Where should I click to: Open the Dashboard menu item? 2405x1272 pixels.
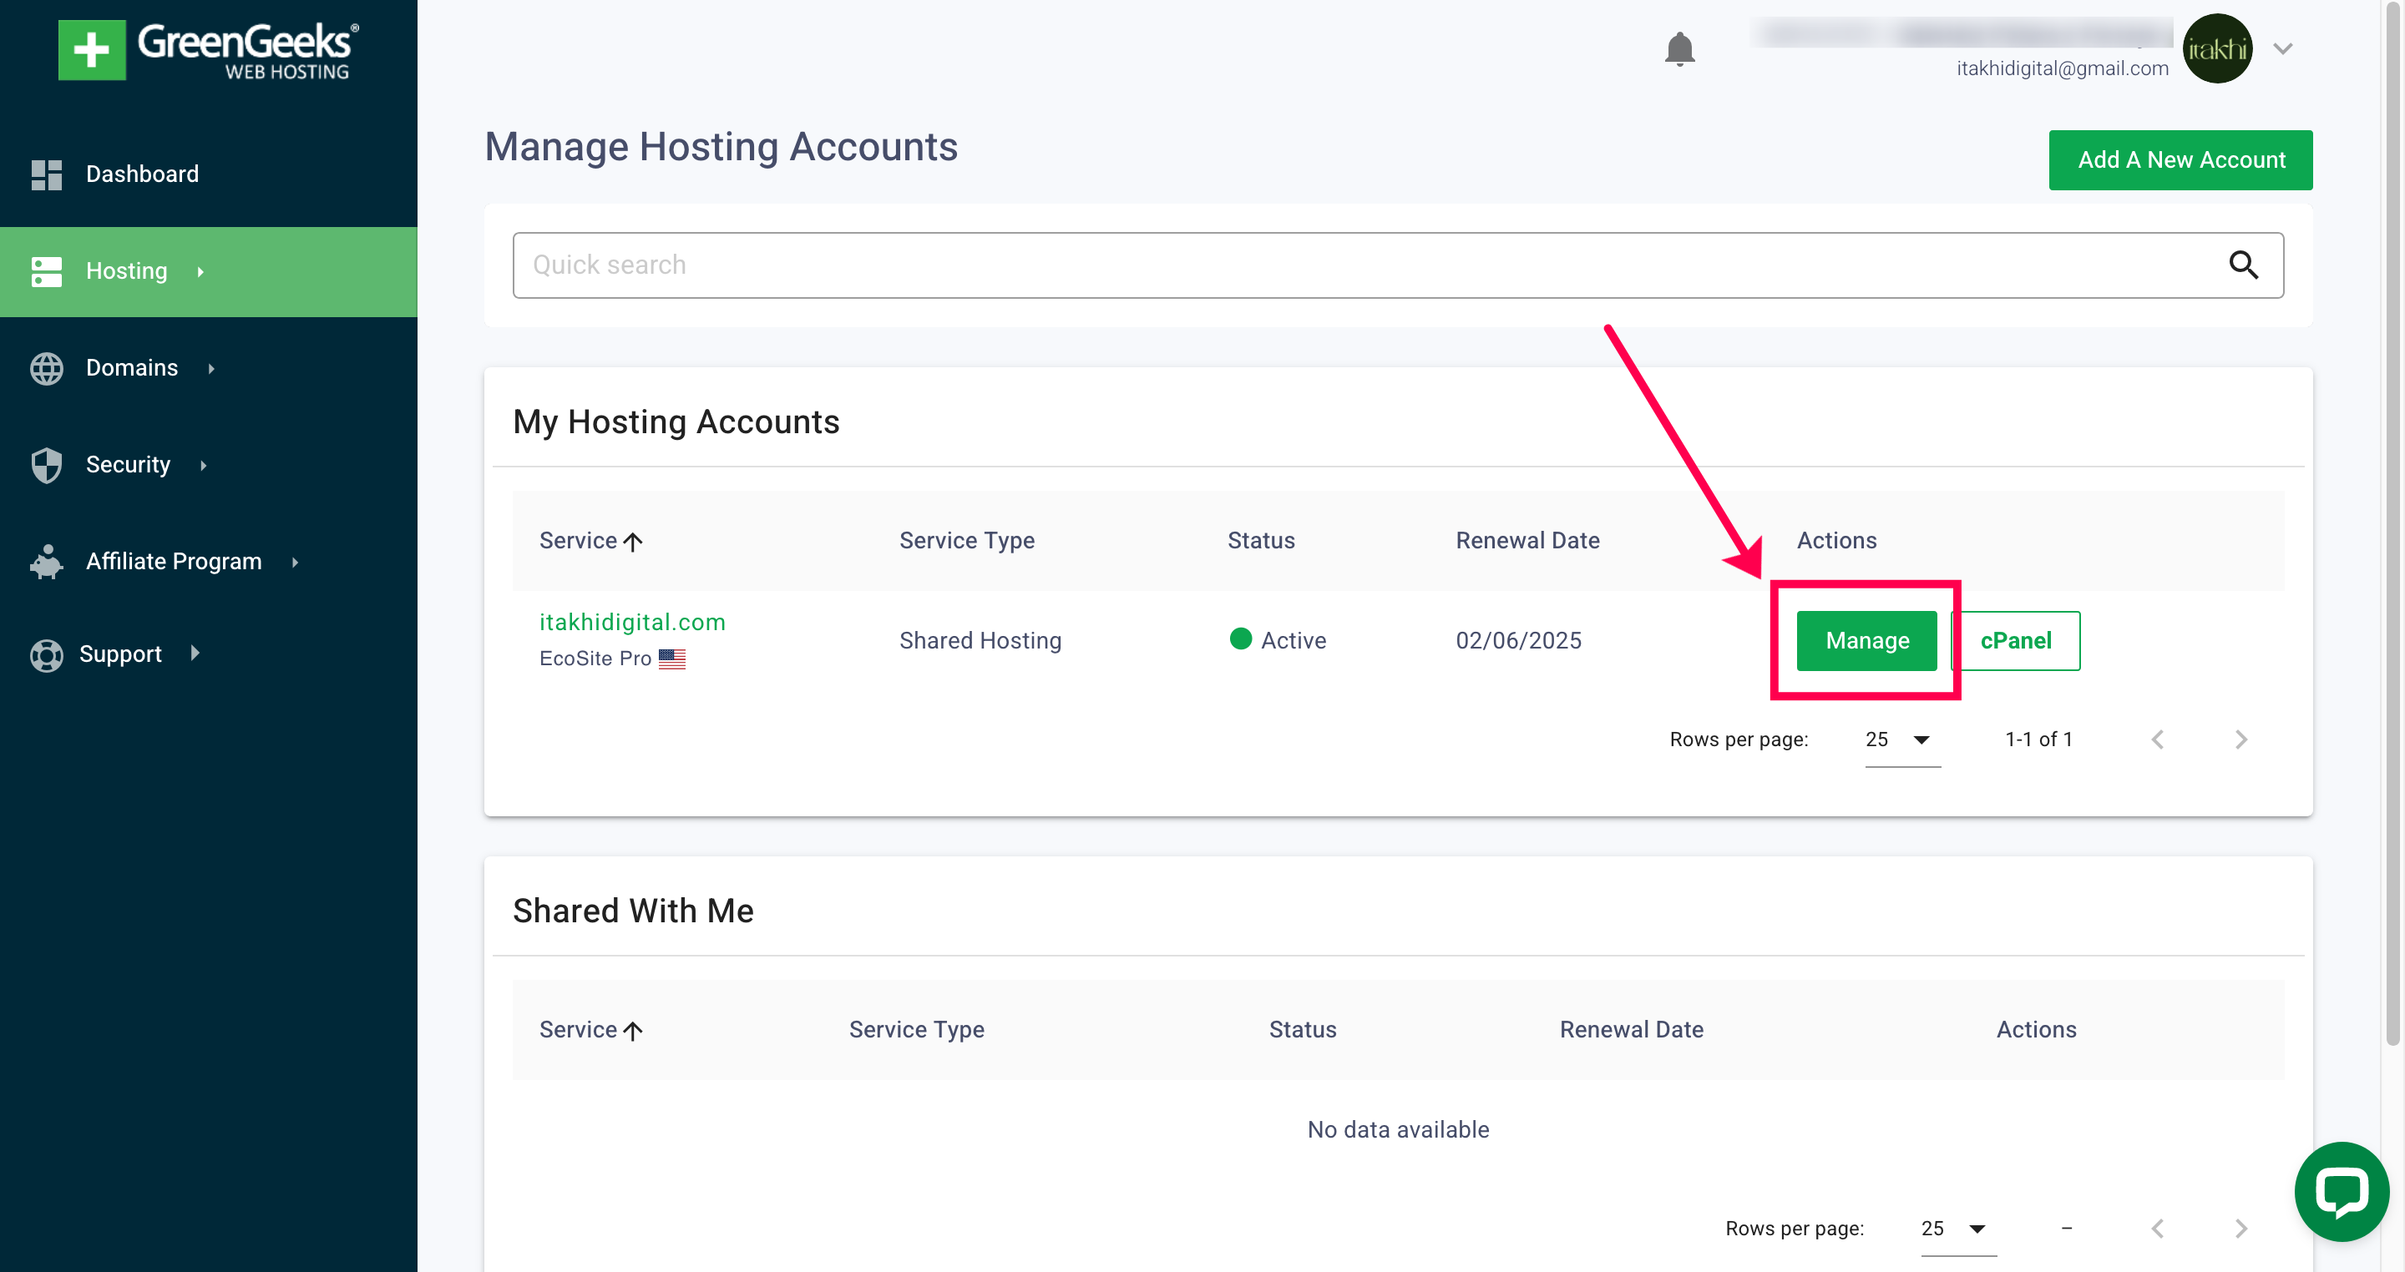coord(142,174)
